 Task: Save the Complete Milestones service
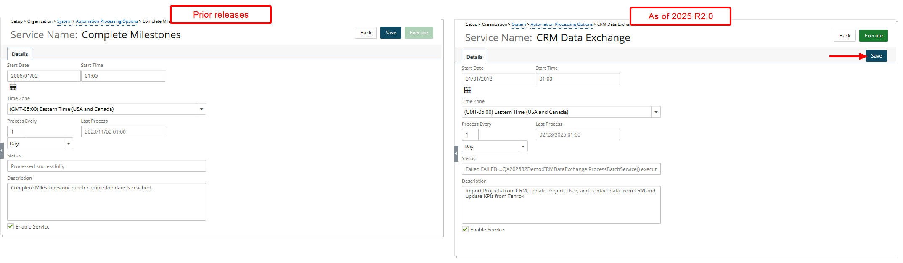[391, 33]
